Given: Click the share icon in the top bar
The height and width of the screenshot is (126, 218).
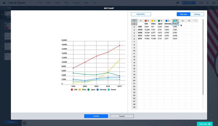Looking at the screenshot, I should (x=208, y=3).
